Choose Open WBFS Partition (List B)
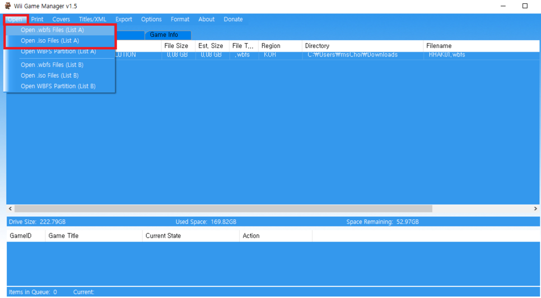Screen dimensions: 541x298 (59, 86)
